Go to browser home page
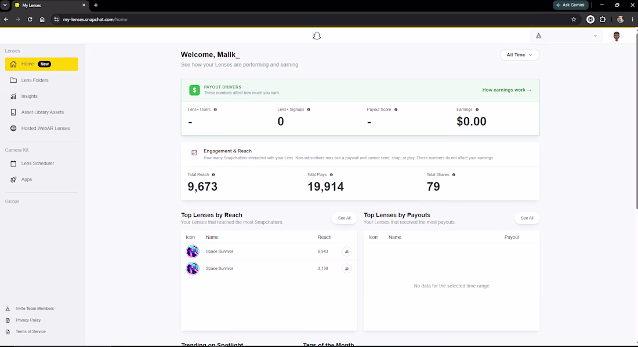The height and width of the screenshot is (347, 638). pyautogui.click(x=42, y=20)
